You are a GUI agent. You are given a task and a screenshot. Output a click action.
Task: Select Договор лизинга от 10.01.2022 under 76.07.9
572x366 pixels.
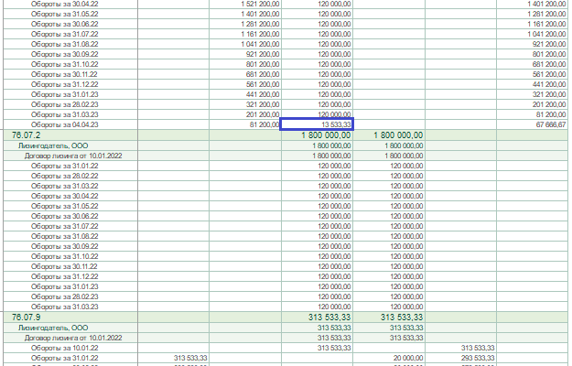73,338
